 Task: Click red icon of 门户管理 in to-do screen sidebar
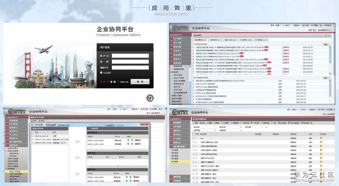coord(171,39)
